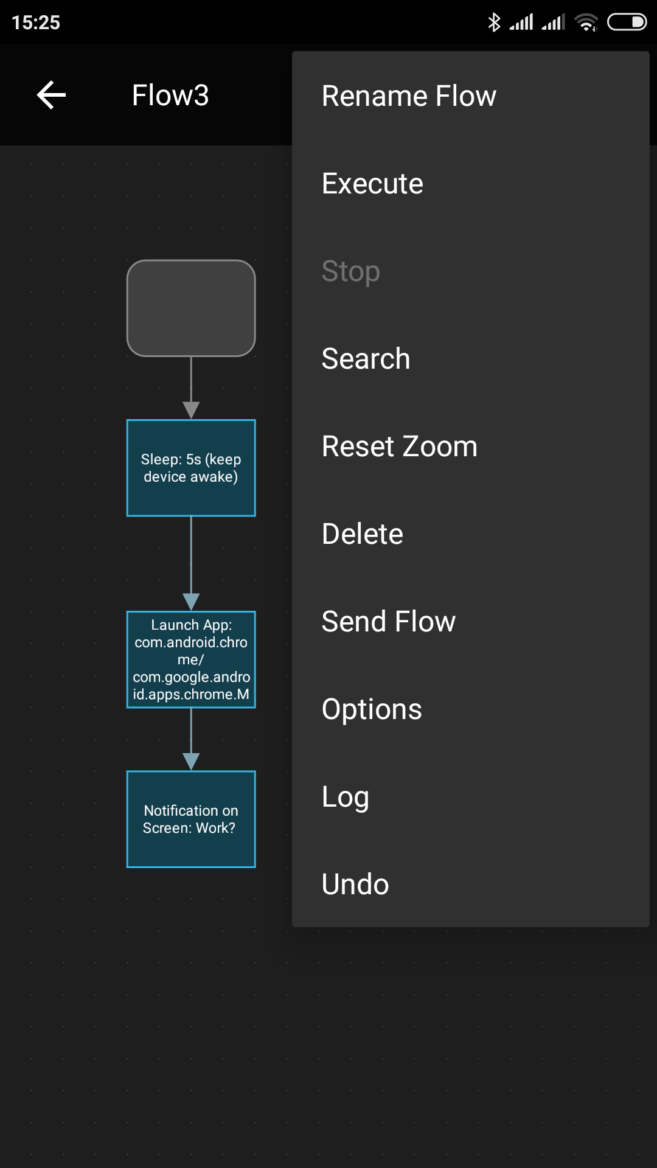Select the Launch App chrome block
This screenshot has width=657, height=1168.
[x=191, y=659]
